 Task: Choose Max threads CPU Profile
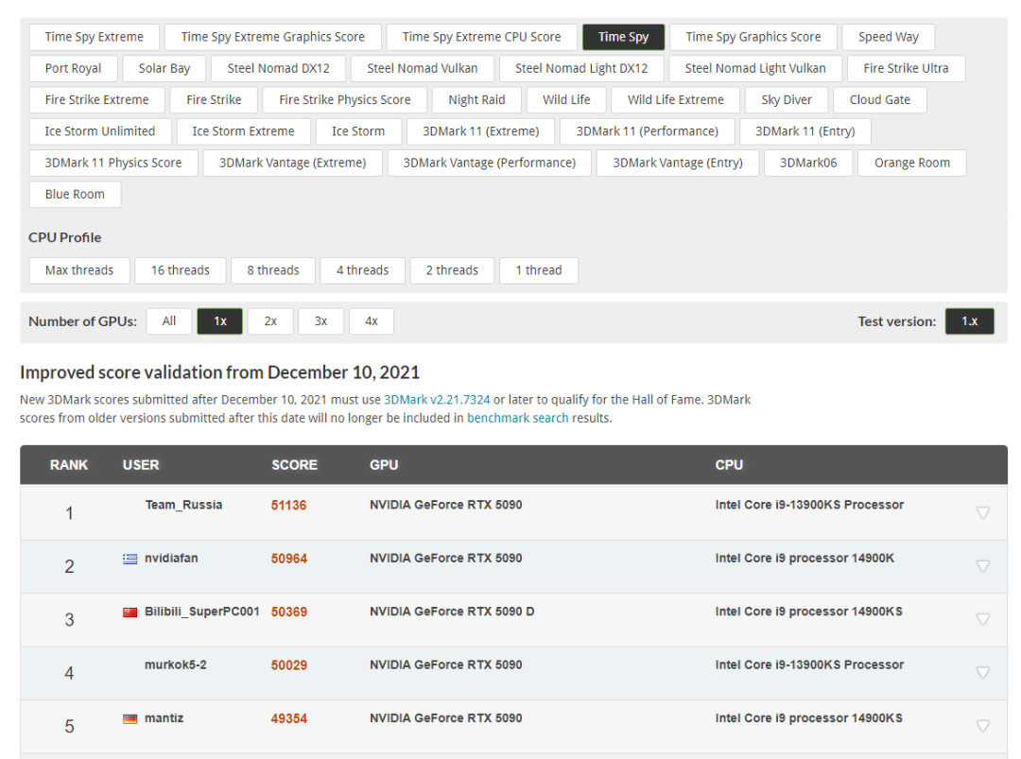pos(79,270)
